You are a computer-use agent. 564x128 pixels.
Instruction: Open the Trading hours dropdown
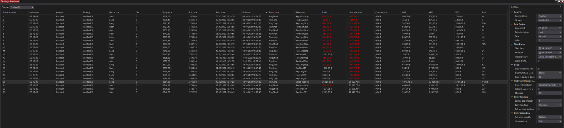tap(550, 57)
